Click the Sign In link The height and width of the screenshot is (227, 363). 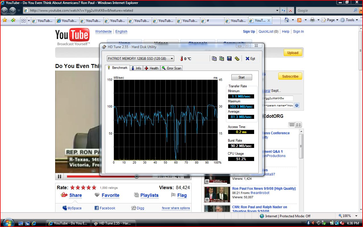(298, 32)
